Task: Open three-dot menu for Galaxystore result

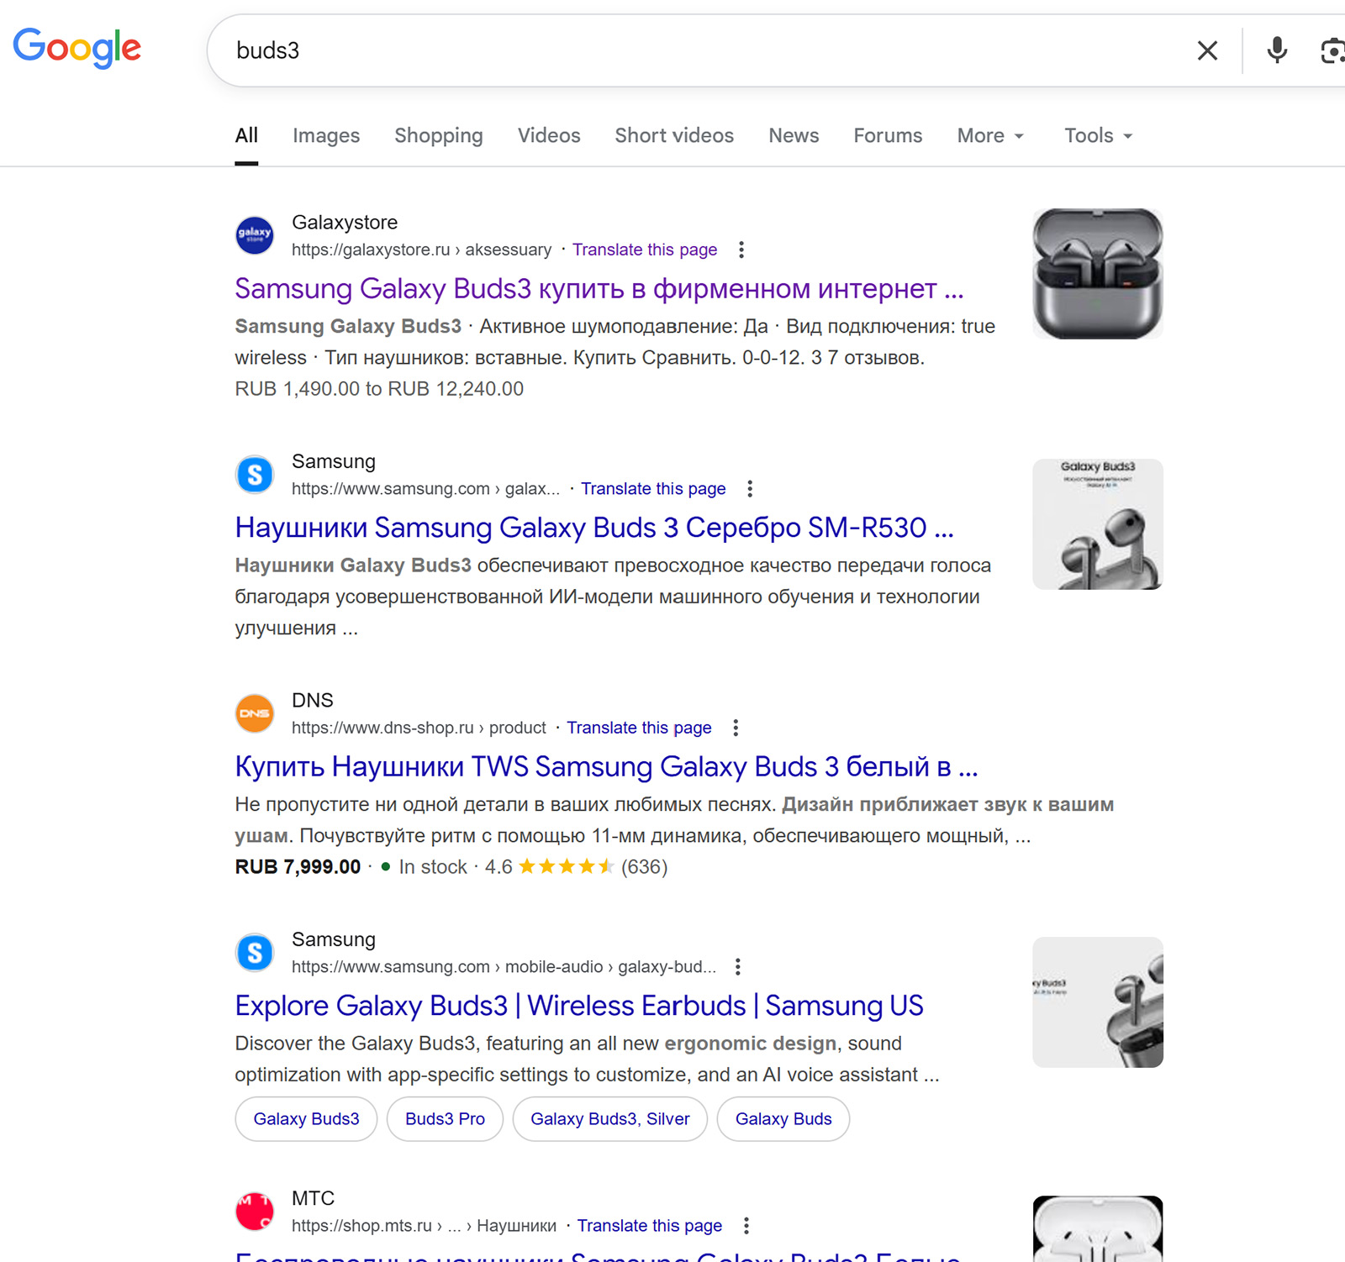Action: tap(741, 250)
